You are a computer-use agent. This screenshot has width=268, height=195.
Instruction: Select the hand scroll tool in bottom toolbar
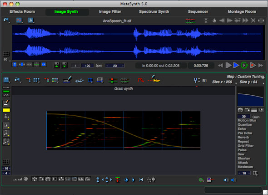pos(26,179)
